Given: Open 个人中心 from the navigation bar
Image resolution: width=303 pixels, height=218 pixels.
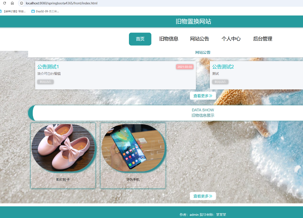Looking at the screenshot, I should [231, 39].
